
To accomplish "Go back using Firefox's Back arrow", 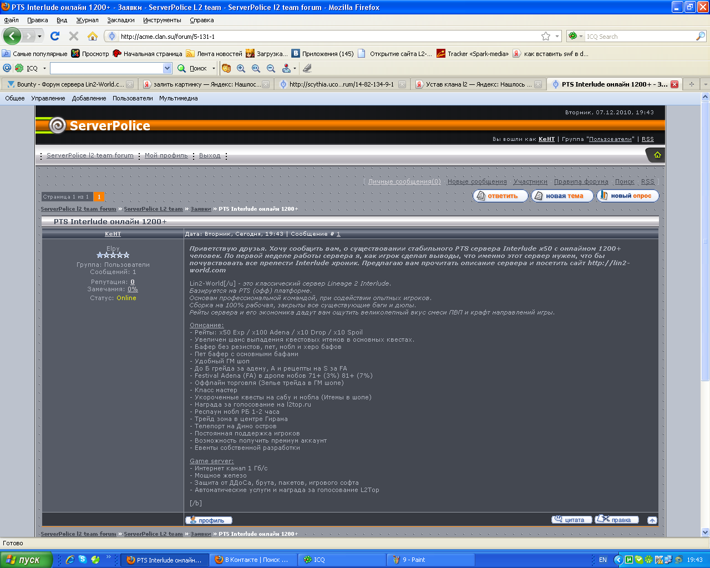I will (x=12, y=36).
